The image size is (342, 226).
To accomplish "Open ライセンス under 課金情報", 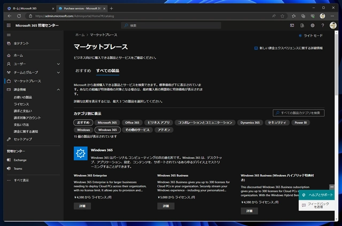I will [21, 104].
